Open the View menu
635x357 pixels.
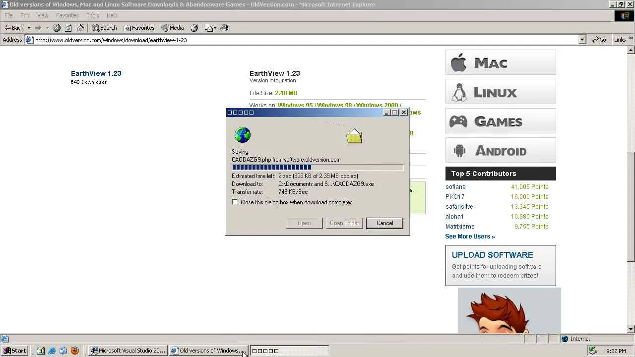43,15
